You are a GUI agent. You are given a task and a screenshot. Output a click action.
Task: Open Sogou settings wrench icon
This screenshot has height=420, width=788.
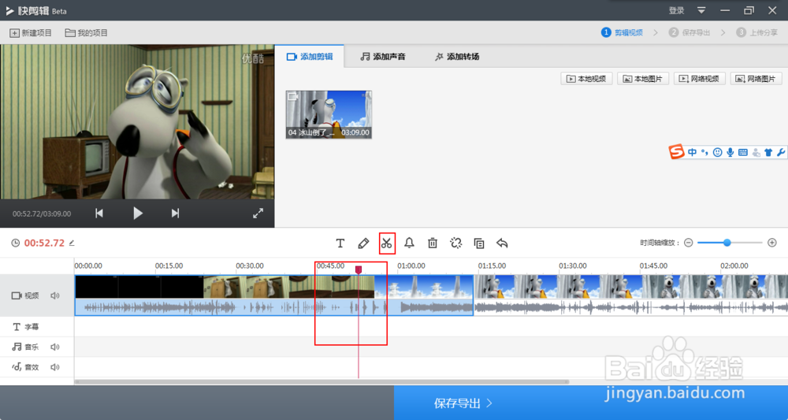pos(781,152)
